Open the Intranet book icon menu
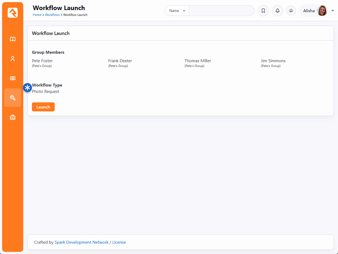 pos(13,39)
